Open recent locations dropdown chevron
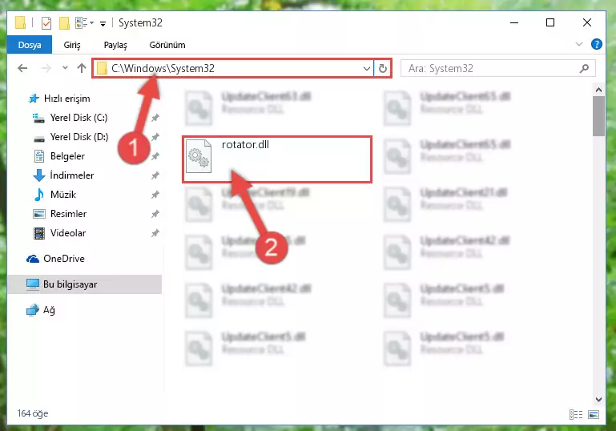Viewport: 616px width, 431px height. [65, 68]
